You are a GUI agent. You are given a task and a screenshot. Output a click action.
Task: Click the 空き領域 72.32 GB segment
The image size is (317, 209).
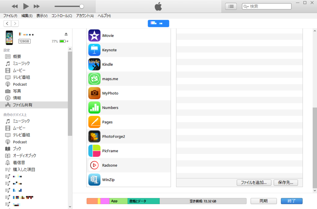(203, 201)
